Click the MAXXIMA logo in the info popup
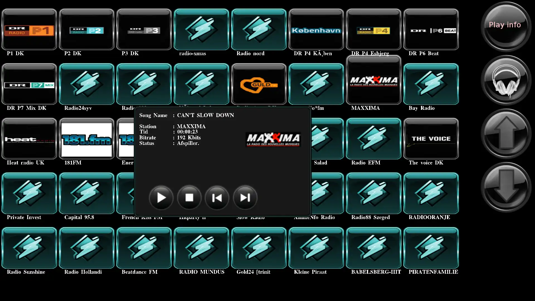Screen dimensions: 535x301 click(273, 139)
